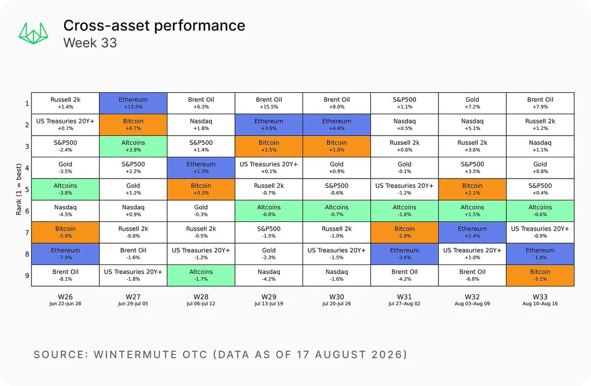This screenshot has width=591, height=386.
Task: Click the W33 US Treasuries 20Y+ cell
Action: (540, 232)
